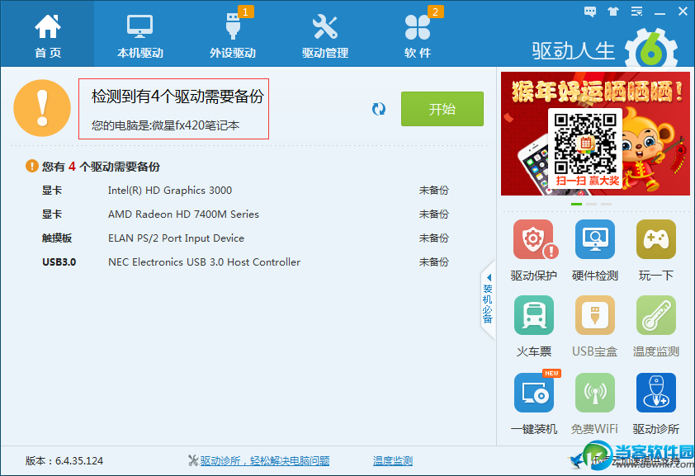Viewport: 695px width, 476px height.
Task: Open the skin shirt icon
Action: click(x=613, y=12)
